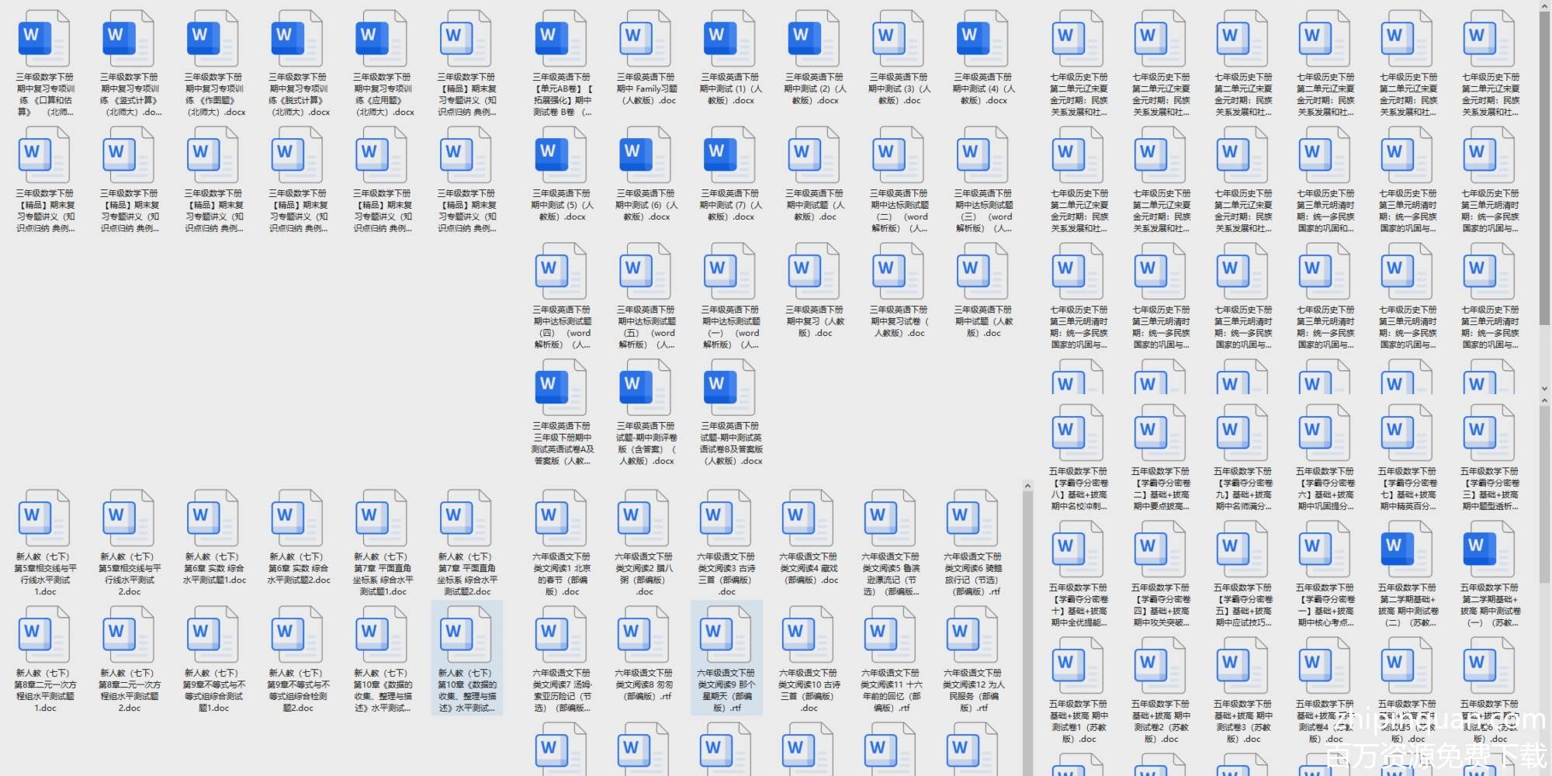
Task: Select 六年级语文 类文阅读9 那个星期天 file
Action: [x=726, y=636]
